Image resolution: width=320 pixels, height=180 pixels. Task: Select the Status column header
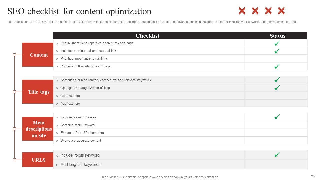coord(277,36)
